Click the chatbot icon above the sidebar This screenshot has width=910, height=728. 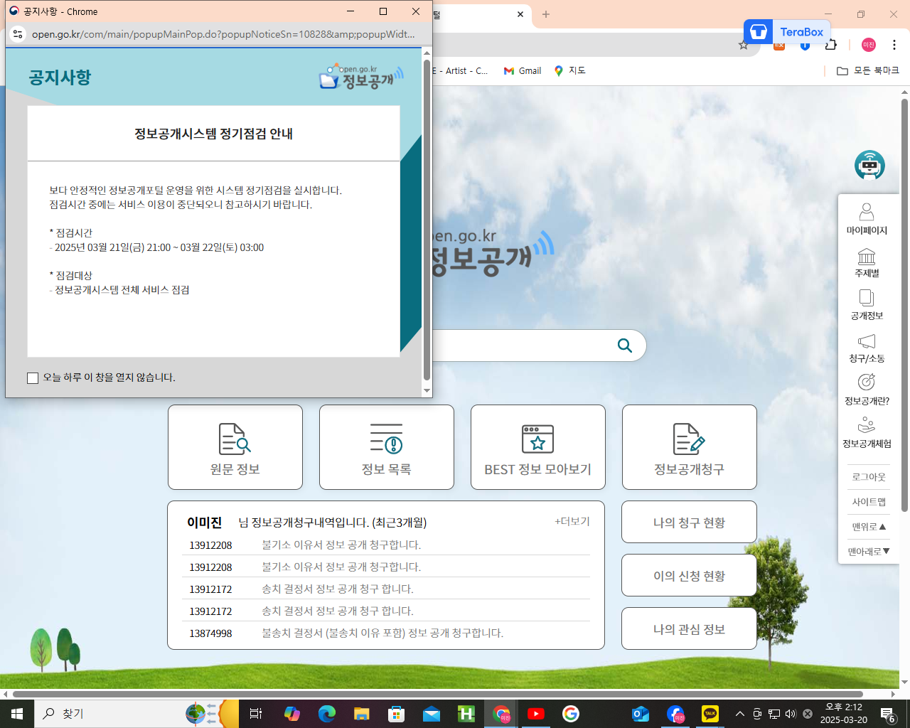pyautogui.click(x=869, y=164)
